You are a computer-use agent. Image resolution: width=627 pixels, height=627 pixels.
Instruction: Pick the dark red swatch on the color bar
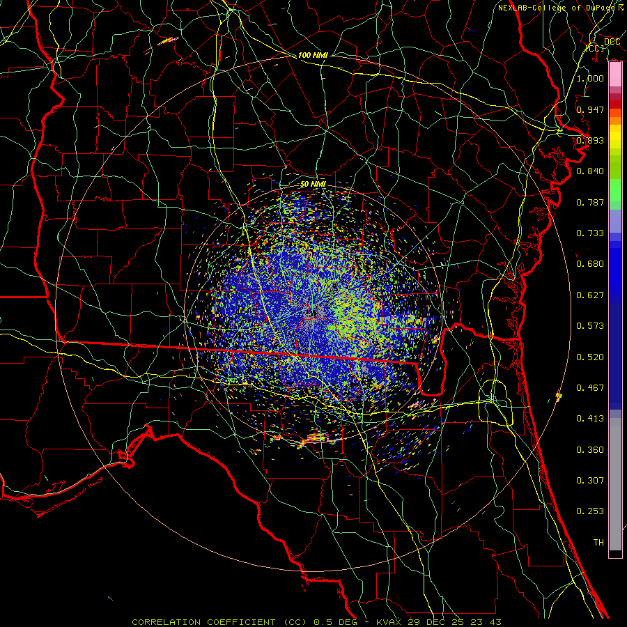tap(615, 104)
